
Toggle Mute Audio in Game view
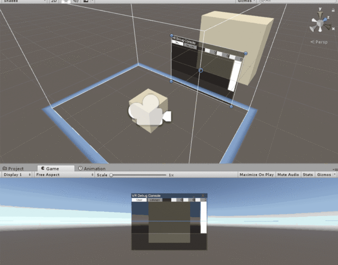pos(288,175)
